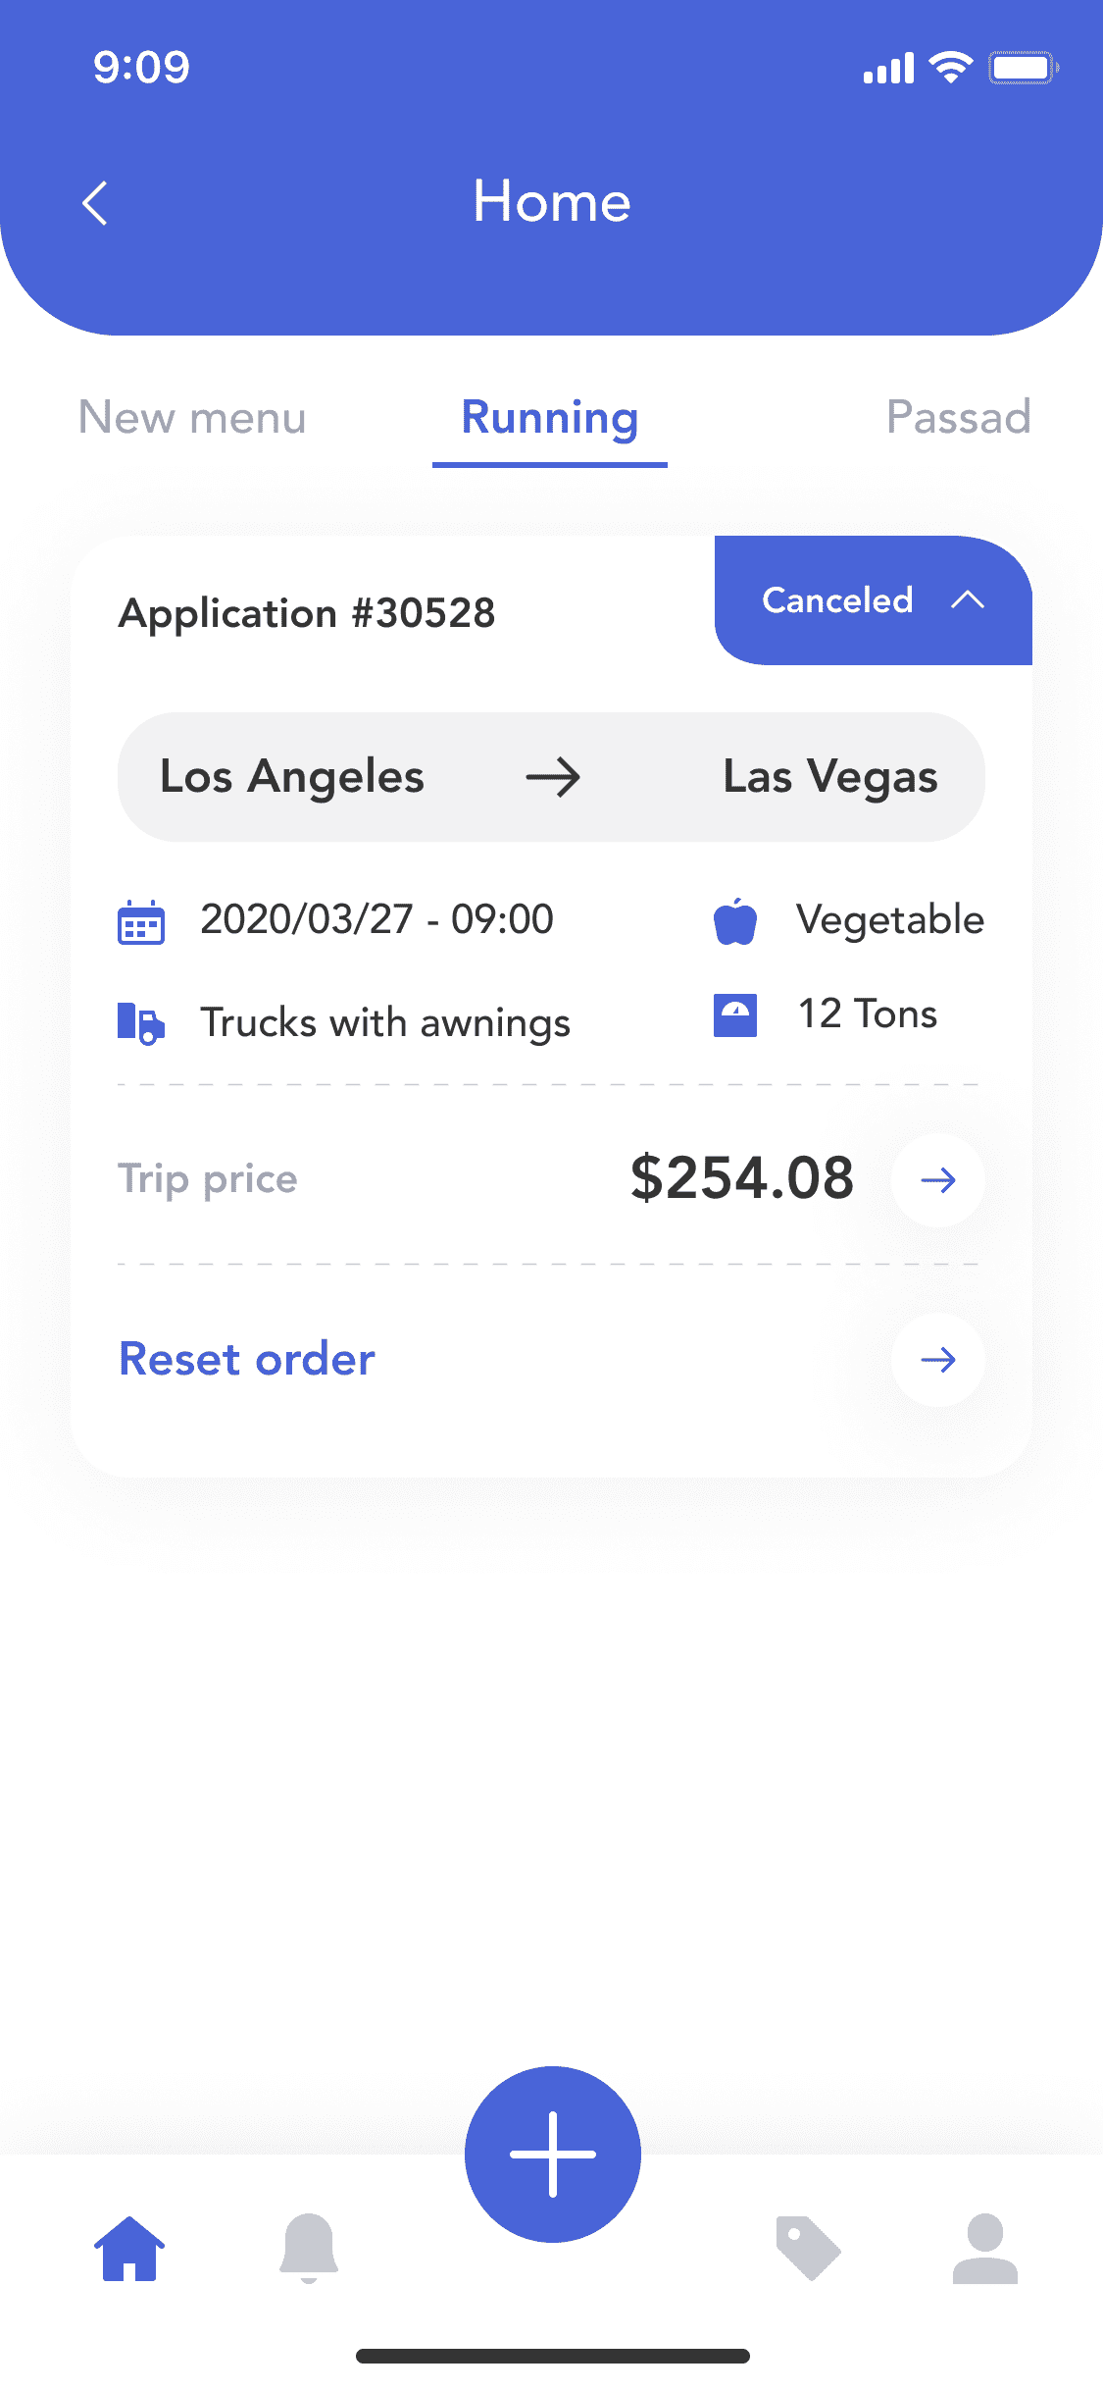Switch to the New menu tab
Viewport: 1103px width, 2390px height.
[192, 418]
